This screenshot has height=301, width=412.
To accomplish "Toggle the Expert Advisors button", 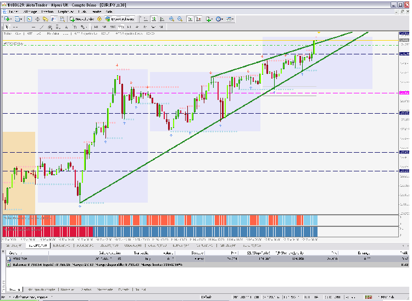I will (x=120, y=19).
